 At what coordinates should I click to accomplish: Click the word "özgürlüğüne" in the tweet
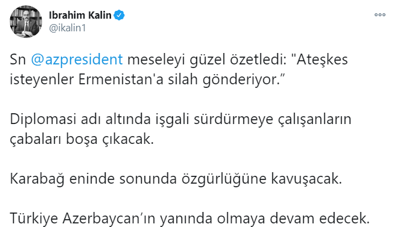point(224,179)
